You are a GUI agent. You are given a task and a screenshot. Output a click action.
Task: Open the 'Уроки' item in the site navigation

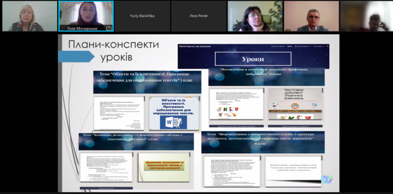[290, 46]
